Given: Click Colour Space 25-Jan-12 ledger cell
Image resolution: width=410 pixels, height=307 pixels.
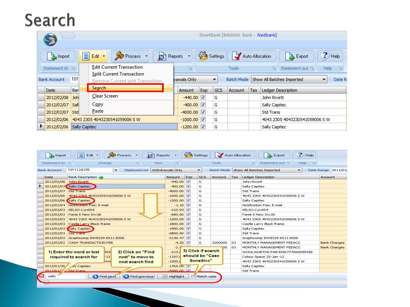Looking at the screenshot, I should click(280, 257).
